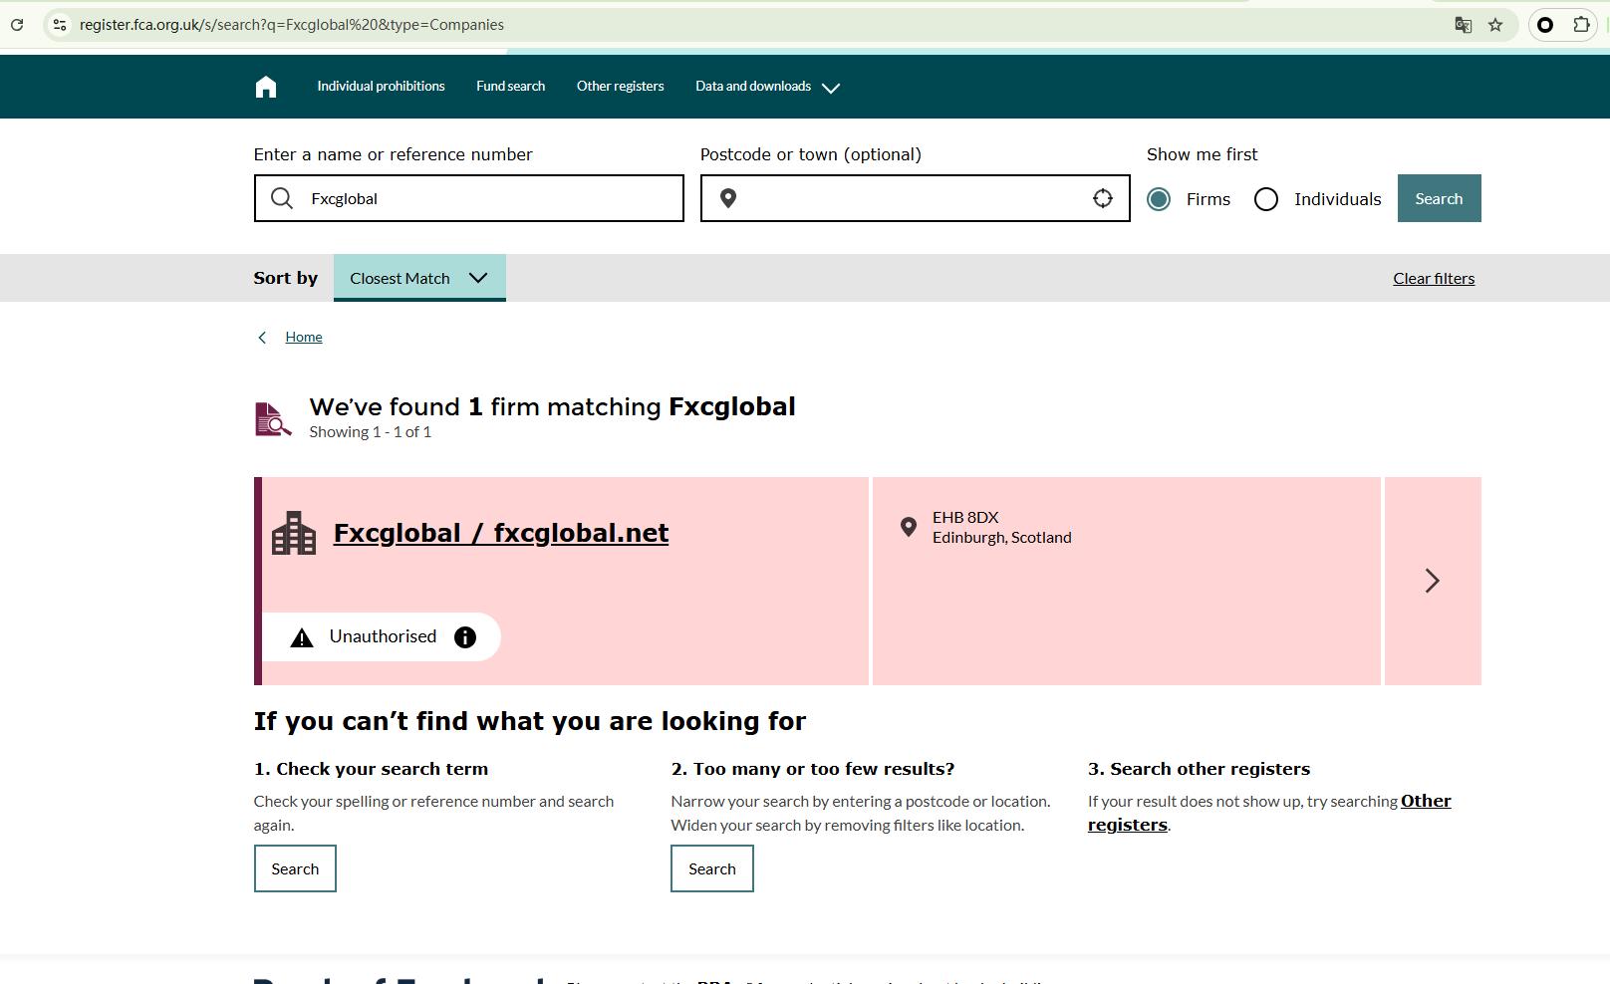Reload the page with the browser refresh icon
1610x984 pixels.
pyautogui.click(x=17, y=25)
